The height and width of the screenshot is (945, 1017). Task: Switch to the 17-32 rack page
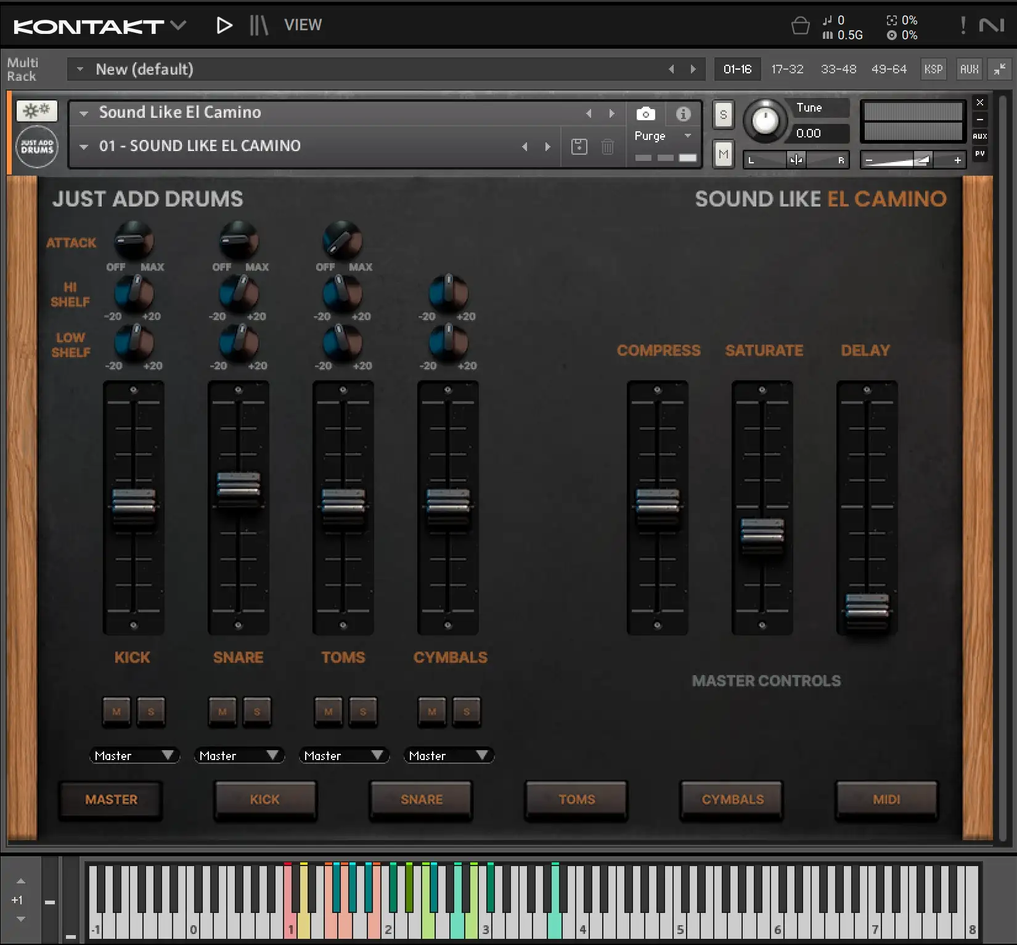(x=787, y=69)
